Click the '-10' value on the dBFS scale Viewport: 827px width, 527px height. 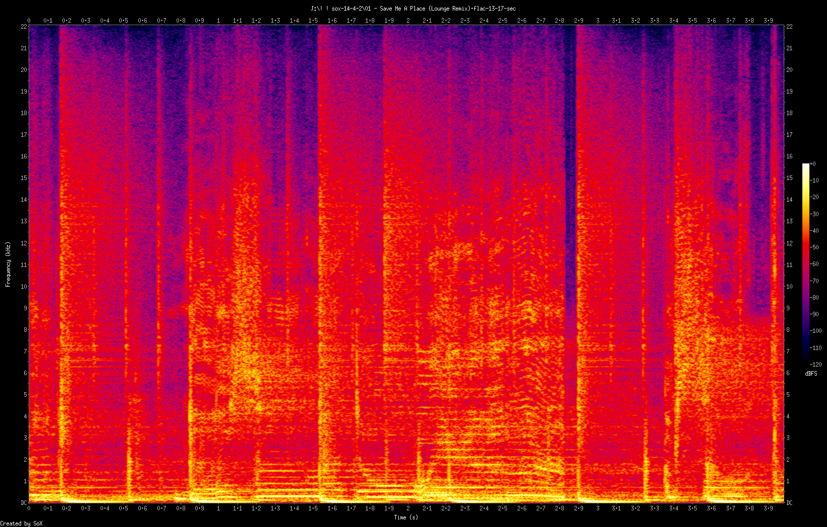point(814,181)
